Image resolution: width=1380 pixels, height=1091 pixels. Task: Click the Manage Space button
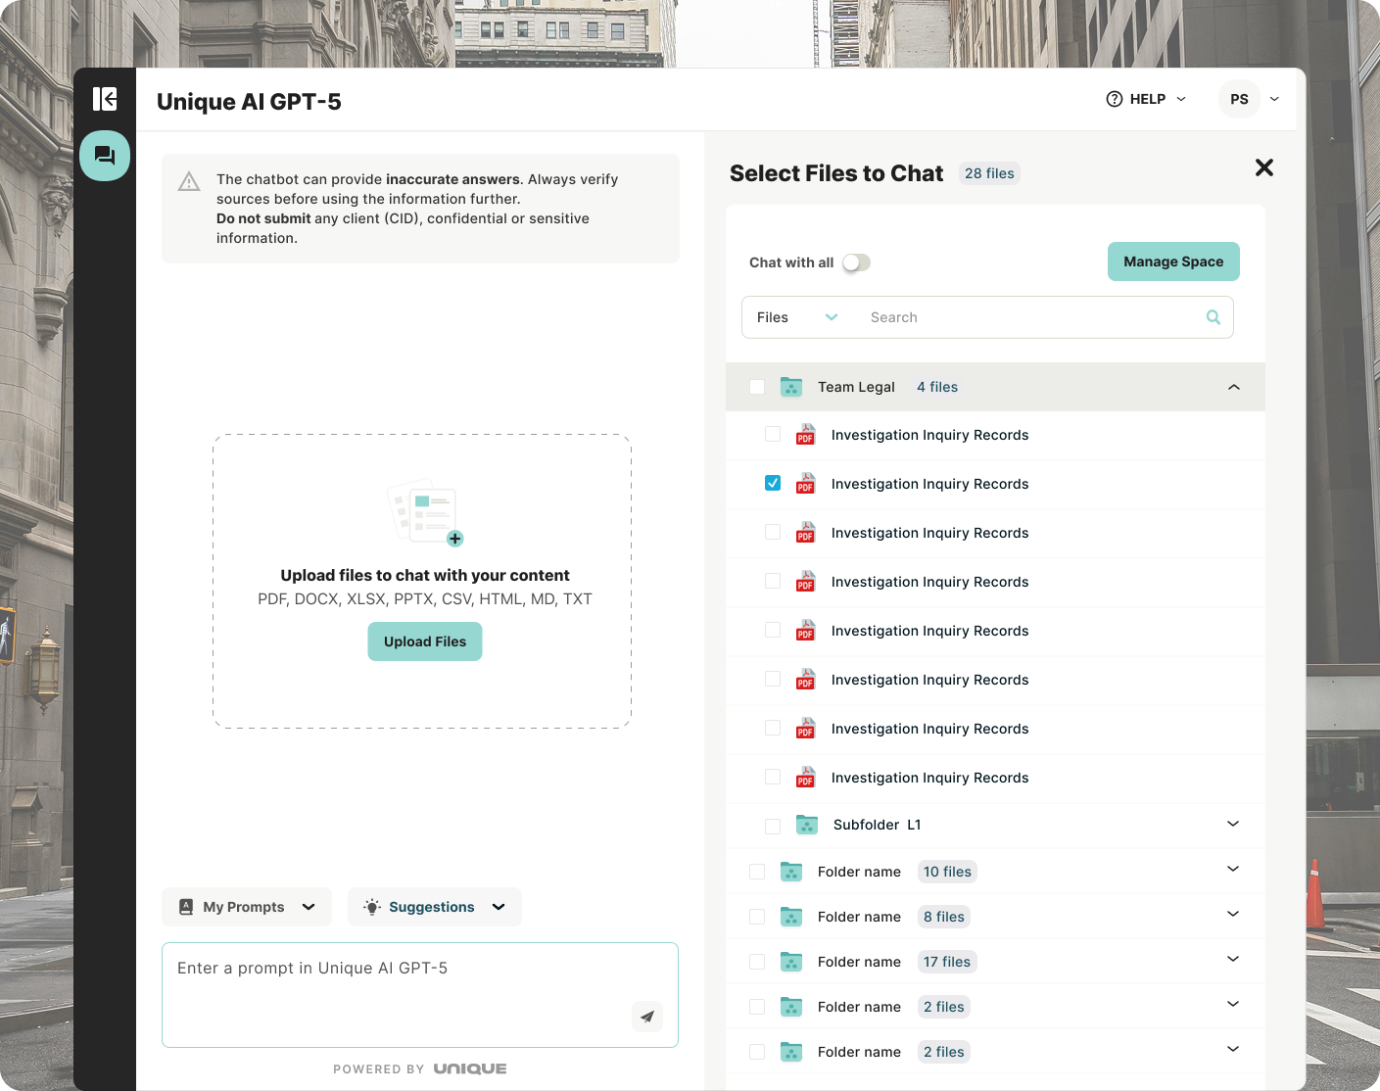[1173, 261]
